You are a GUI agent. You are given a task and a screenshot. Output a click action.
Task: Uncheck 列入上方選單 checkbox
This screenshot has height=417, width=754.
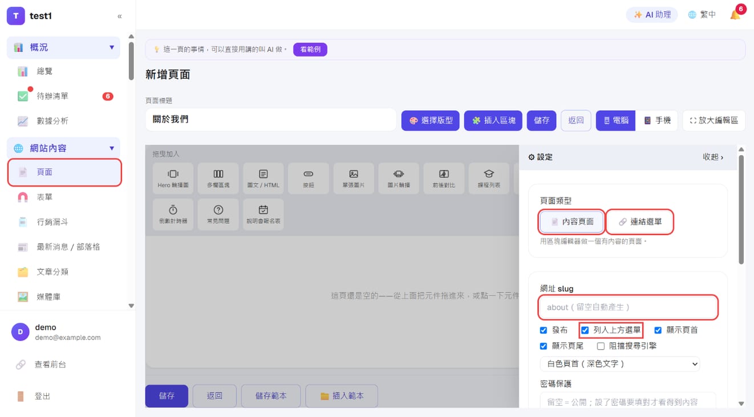[x=585, y=330]
